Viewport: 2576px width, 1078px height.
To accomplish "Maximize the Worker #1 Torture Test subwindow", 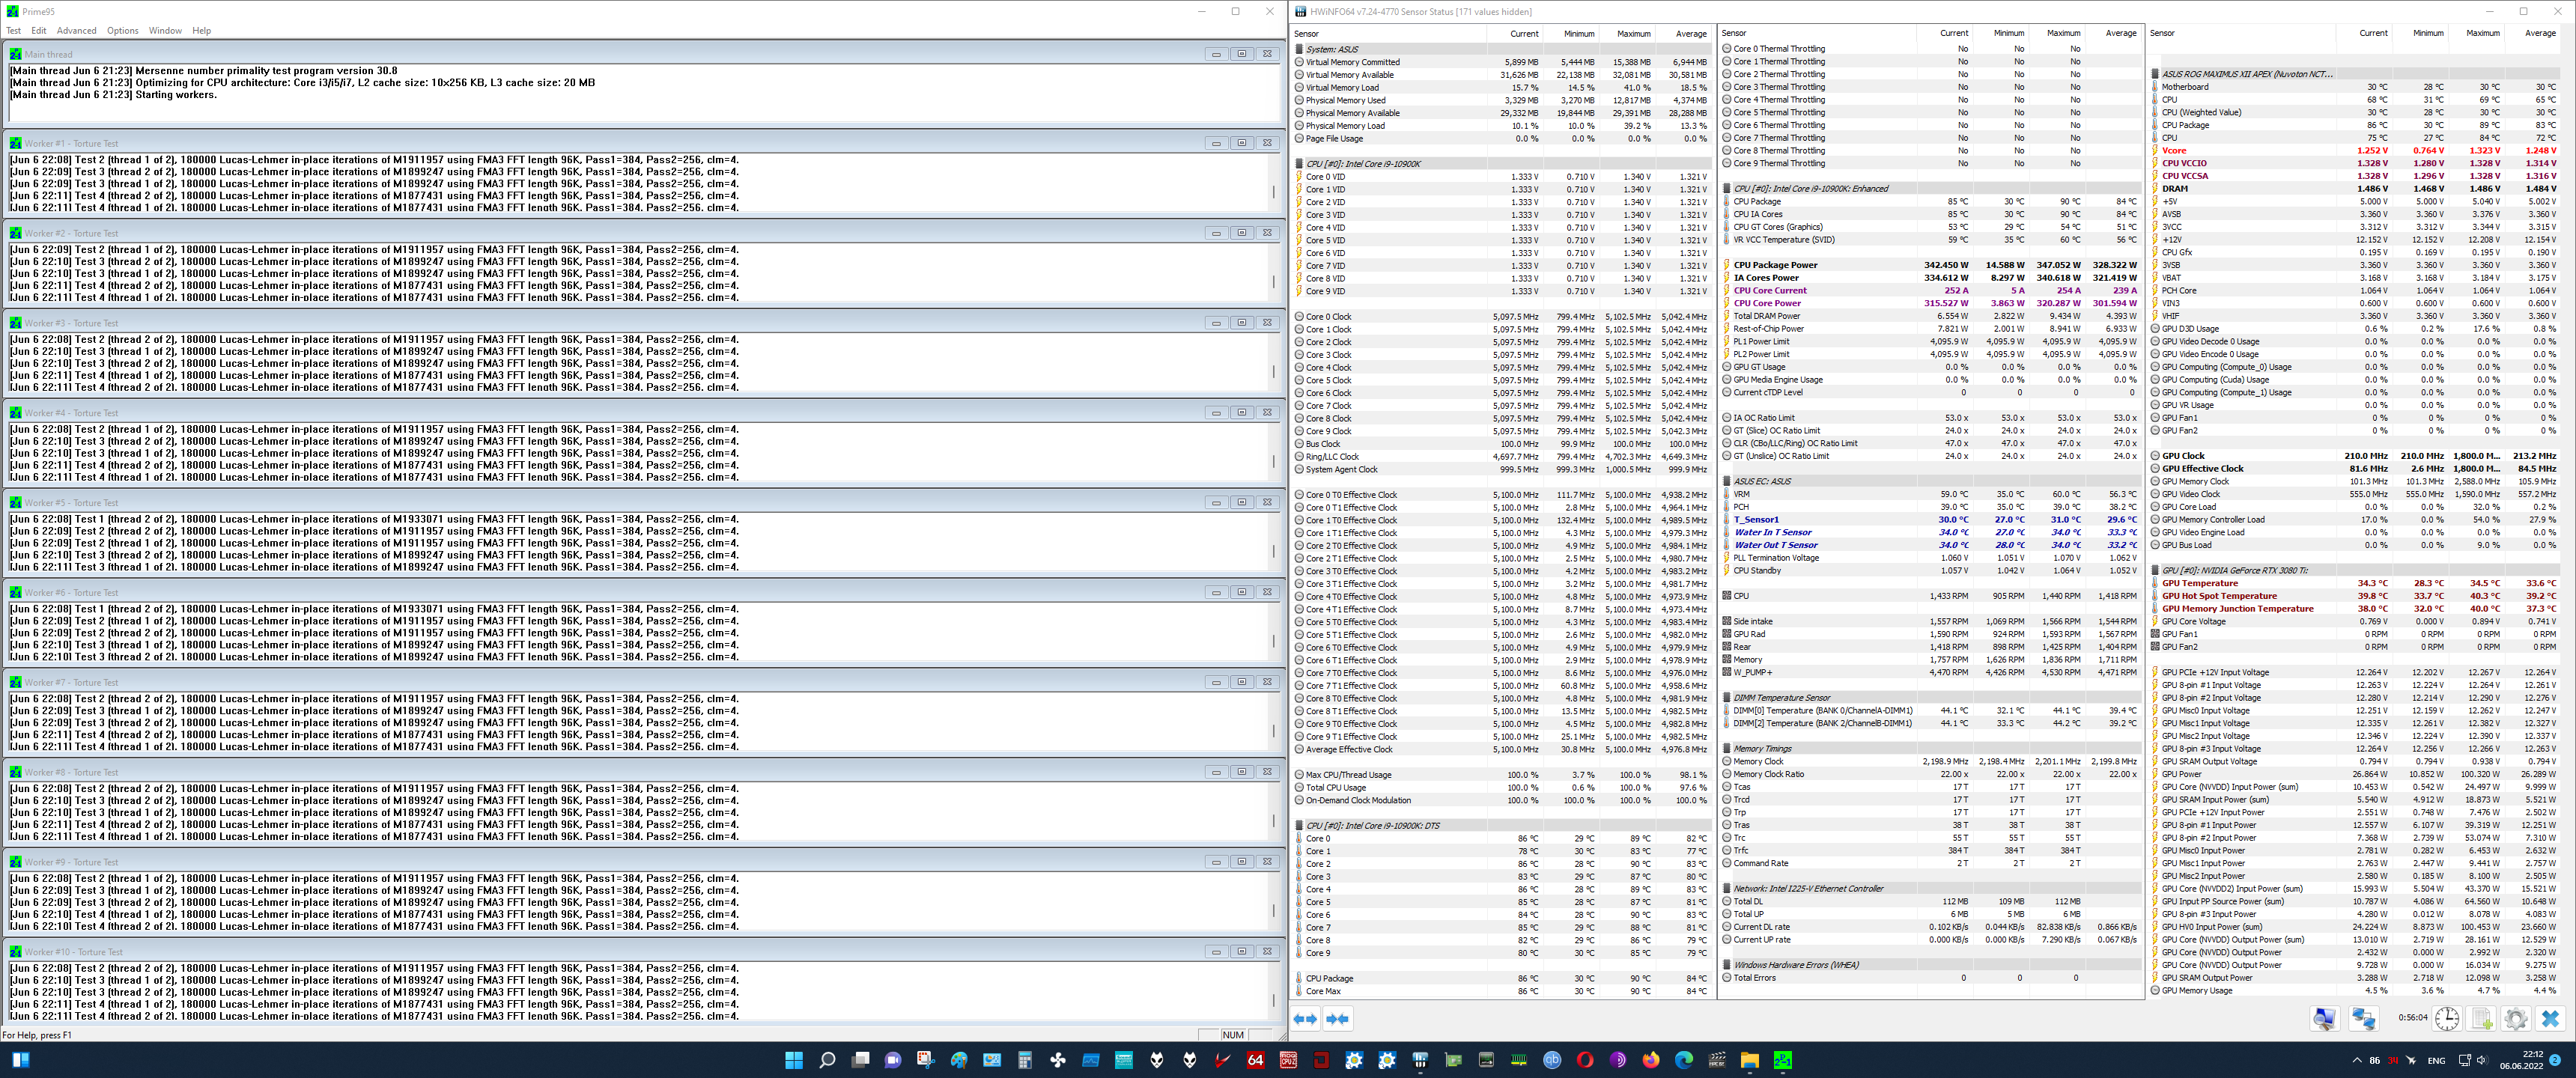I will (1242, 143).
